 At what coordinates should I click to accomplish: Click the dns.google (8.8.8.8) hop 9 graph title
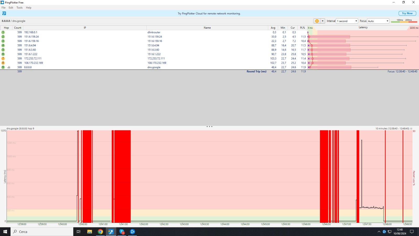tap(20, 128)
